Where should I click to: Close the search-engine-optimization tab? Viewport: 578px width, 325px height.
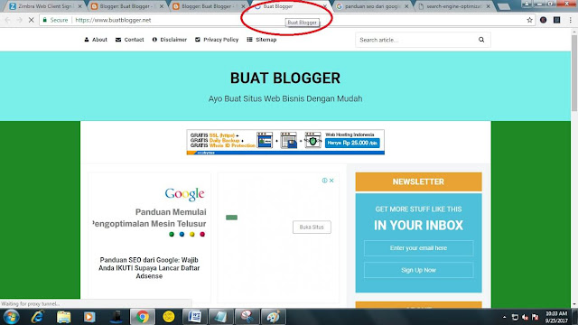pyautogui.click(x=488, y=6)
